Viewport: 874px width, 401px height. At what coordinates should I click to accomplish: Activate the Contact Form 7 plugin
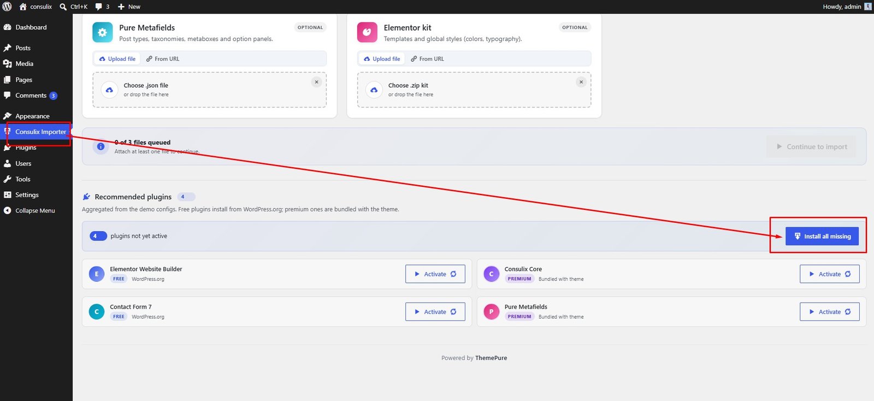[x=435, y=312]
